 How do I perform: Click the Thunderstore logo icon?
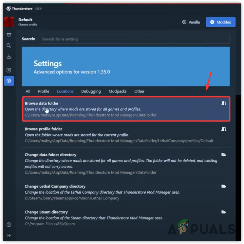coord(9,8)
